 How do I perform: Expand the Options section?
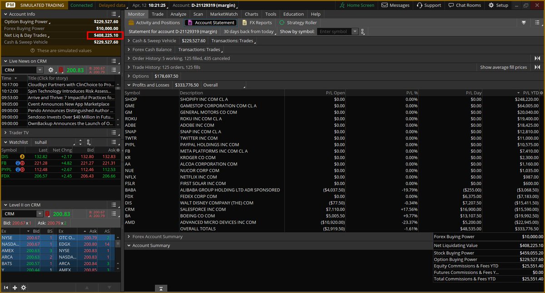(x=129, y=76)
